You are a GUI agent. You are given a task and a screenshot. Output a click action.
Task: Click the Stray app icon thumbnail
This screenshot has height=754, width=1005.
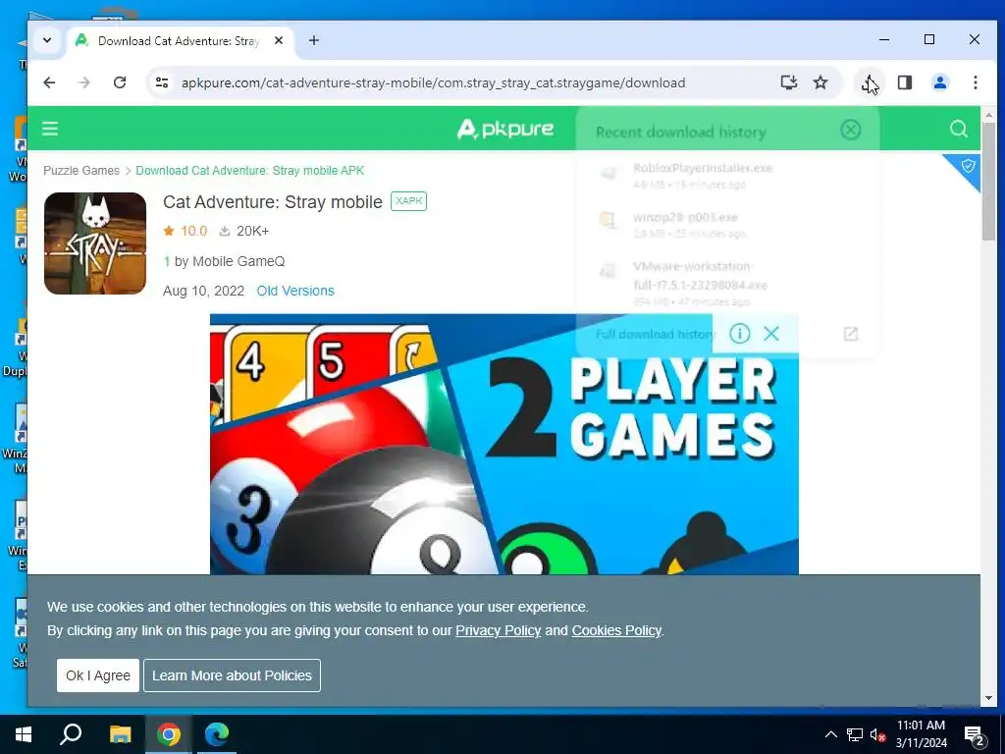coord(95,243)
